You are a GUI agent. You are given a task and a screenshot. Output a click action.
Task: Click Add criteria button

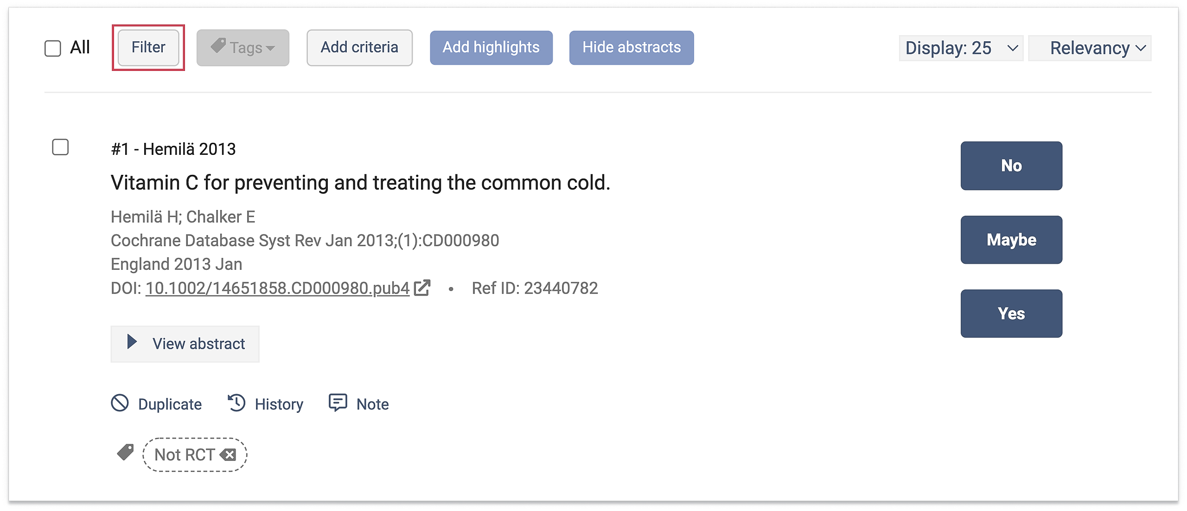click(x=359, y=48)
